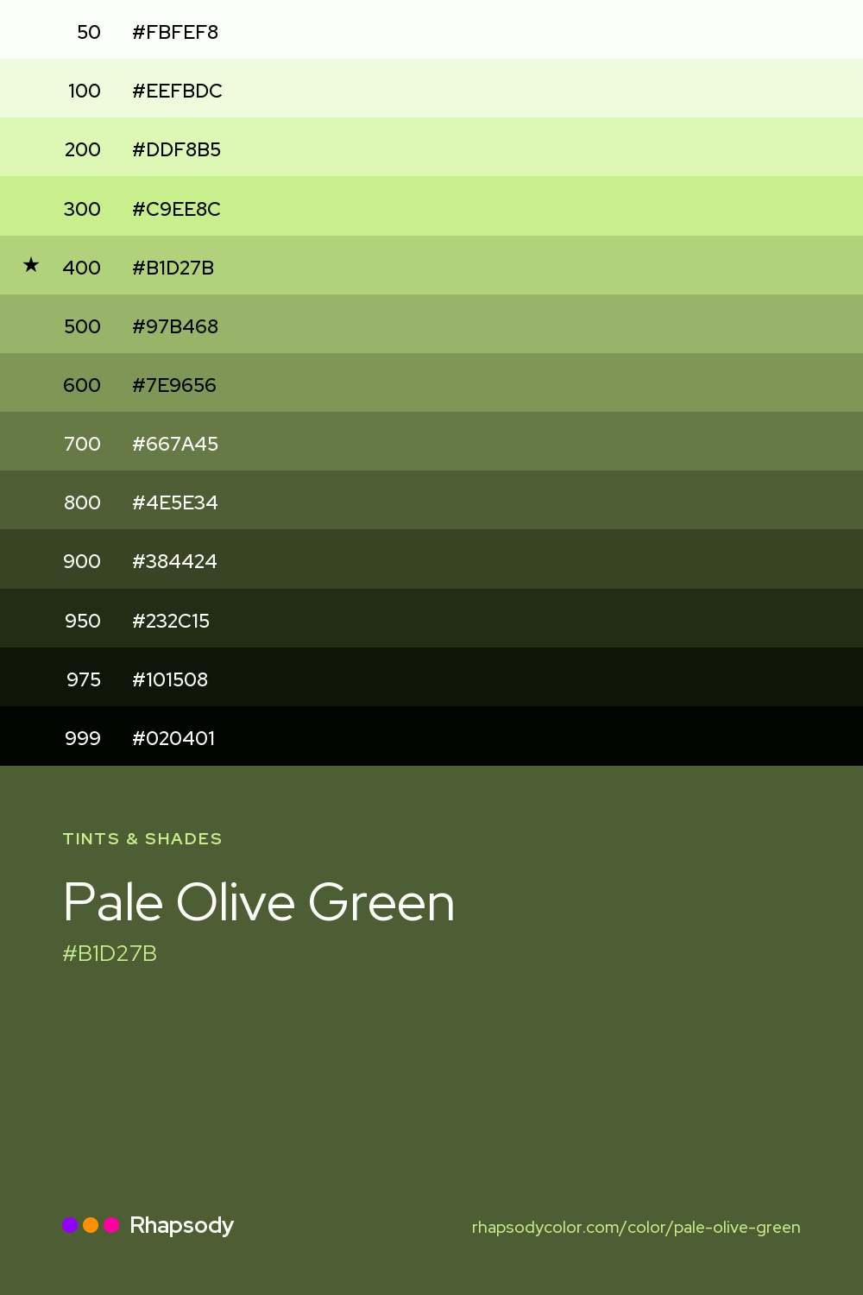Click the shade number 600 label

82,385
